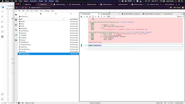This screenshot has height=104, width=185.
Task: Open the Open Tabs sidebar panel
Action: pyautogui.click(x=16, y=35)
